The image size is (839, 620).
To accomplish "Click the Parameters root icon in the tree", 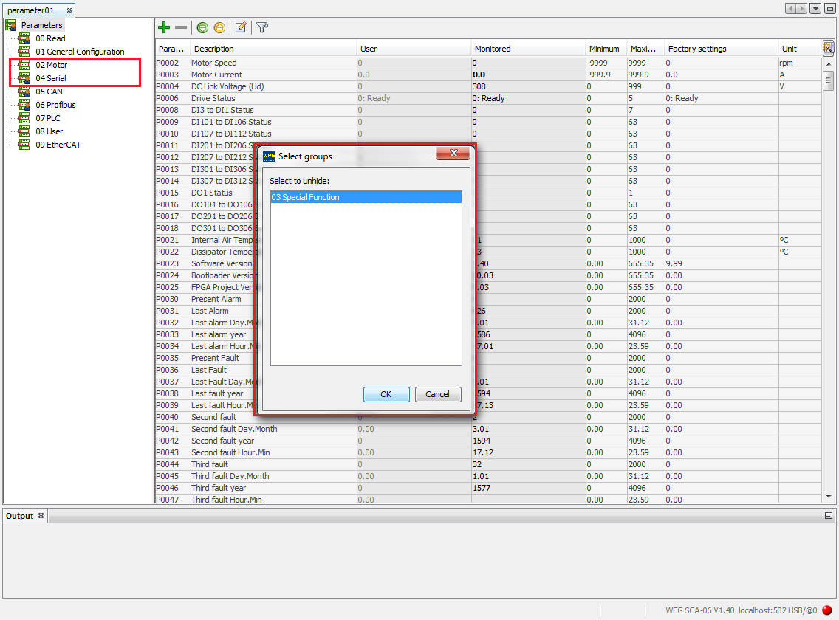I will click(11, 24).
